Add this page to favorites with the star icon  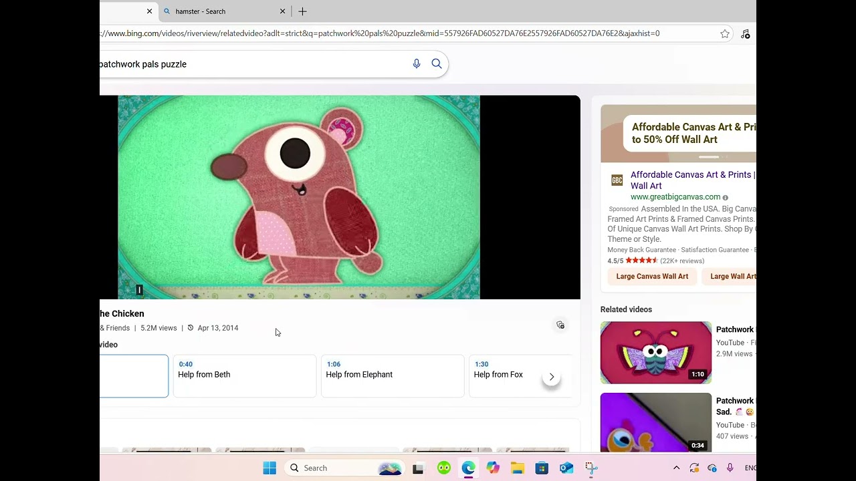725,33
